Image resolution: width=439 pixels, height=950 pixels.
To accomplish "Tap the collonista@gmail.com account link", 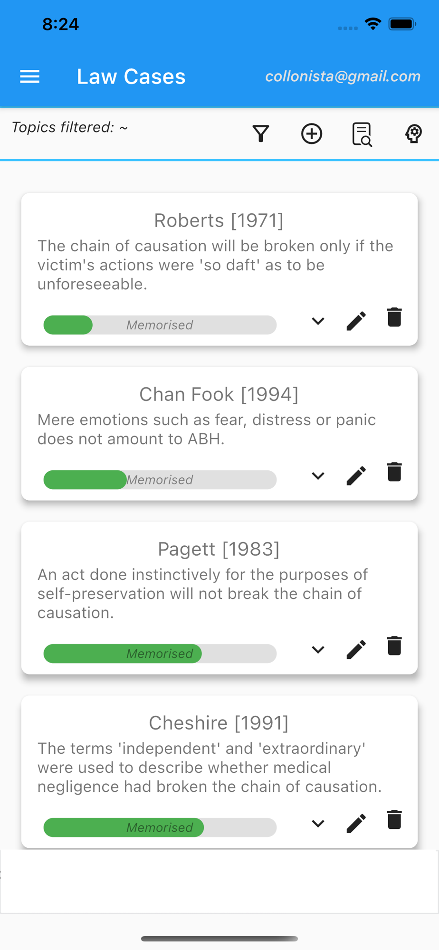I will coord(343,76).
